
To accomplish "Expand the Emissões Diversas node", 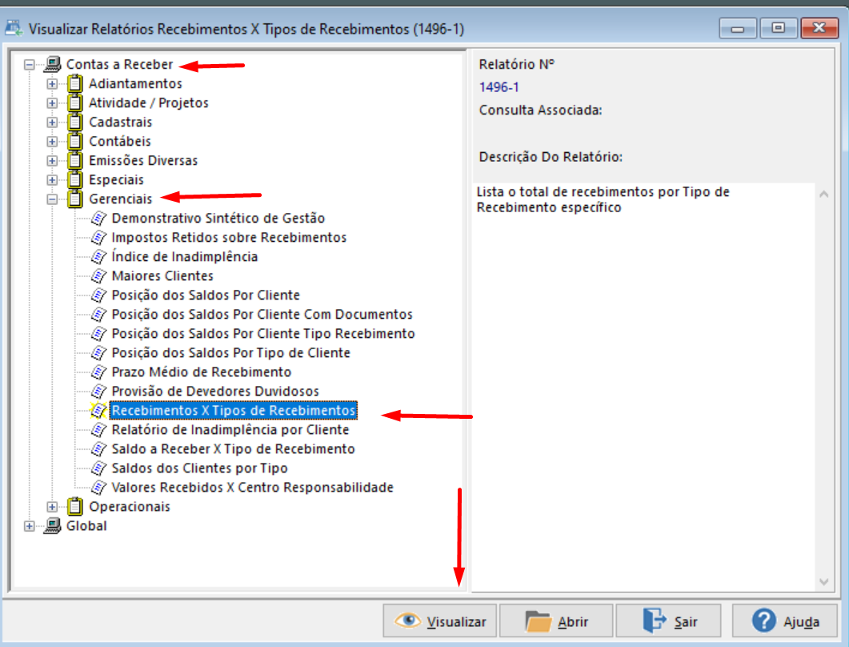I will [x=52, y=161].
